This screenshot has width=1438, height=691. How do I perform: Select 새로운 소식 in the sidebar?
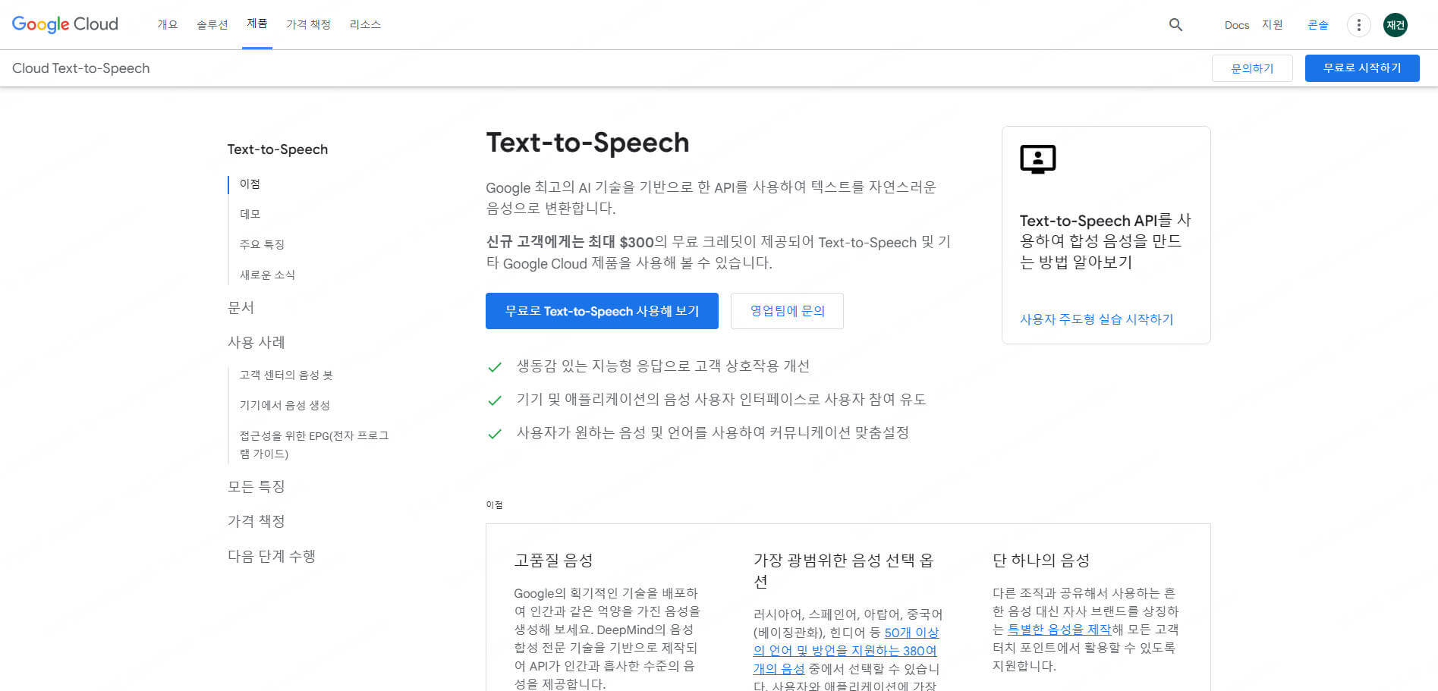pos(267,275)
